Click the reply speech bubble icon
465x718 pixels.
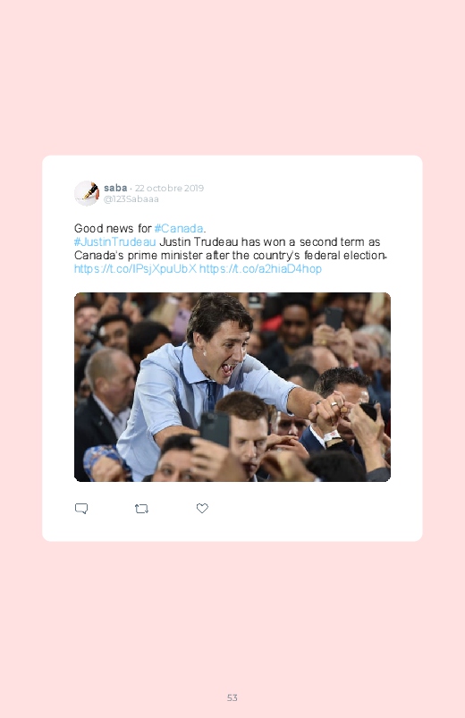click(x=81, y=509)
